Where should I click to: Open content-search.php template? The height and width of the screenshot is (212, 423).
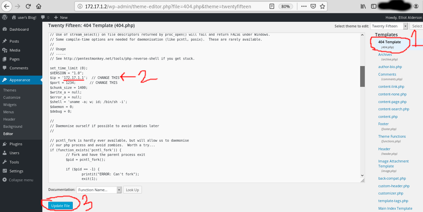coord(394,109)
